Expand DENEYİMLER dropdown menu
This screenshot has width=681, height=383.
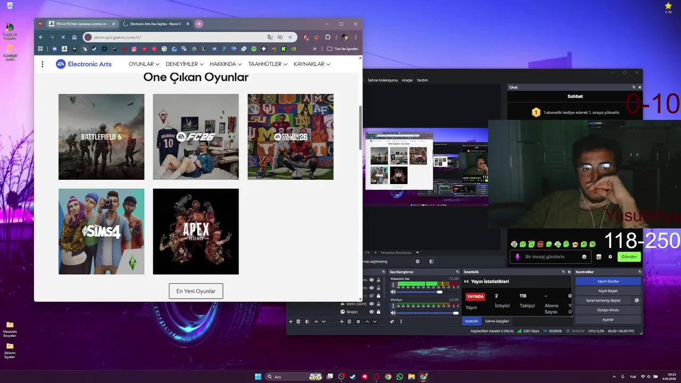point(185,64)
